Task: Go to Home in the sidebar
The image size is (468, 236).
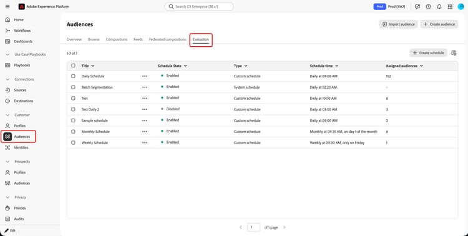Action: pyautogui.click(x=19, y=20)
